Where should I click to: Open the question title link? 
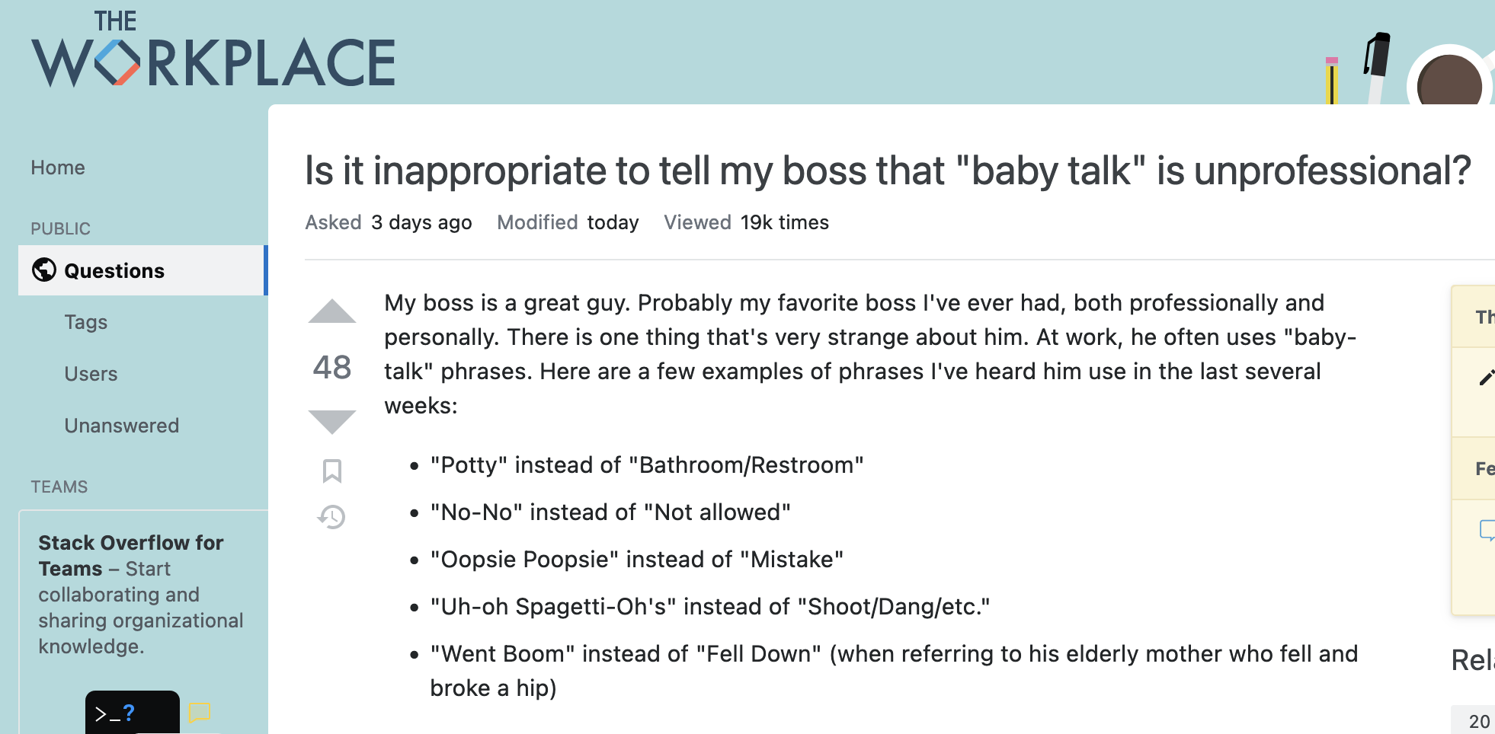coord(888,170)
